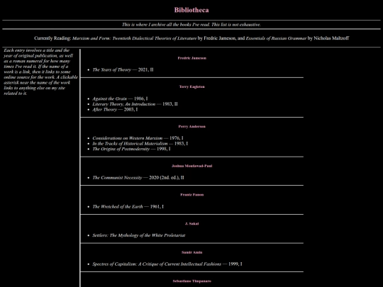Select the Terry Eagleton author heading

pos(192,86)
